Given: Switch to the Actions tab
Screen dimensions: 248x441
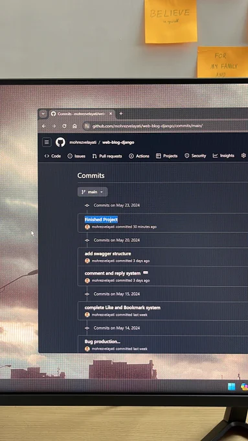Looking at the screenshot, I should 139,156.
